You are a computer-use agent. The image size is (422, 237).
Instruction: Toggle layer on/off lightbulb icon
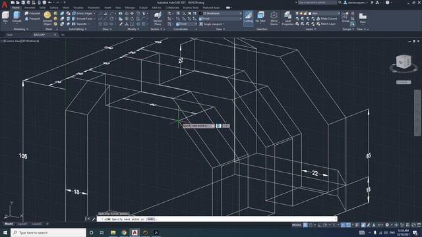[x=297, y=13]
